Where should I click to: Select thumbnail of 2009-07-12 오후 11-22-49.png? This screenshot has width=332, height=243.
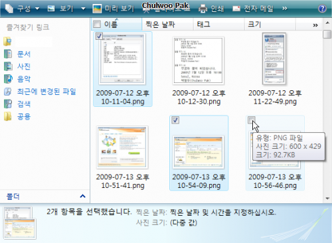(274, 59)
